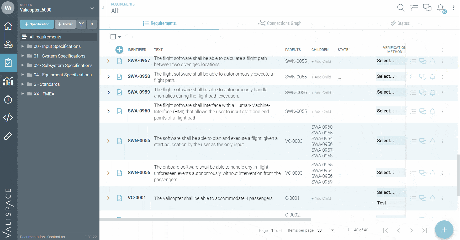Open the Scripting code icon in the sidebar
The image size is (460, 240).
point(8,118)
